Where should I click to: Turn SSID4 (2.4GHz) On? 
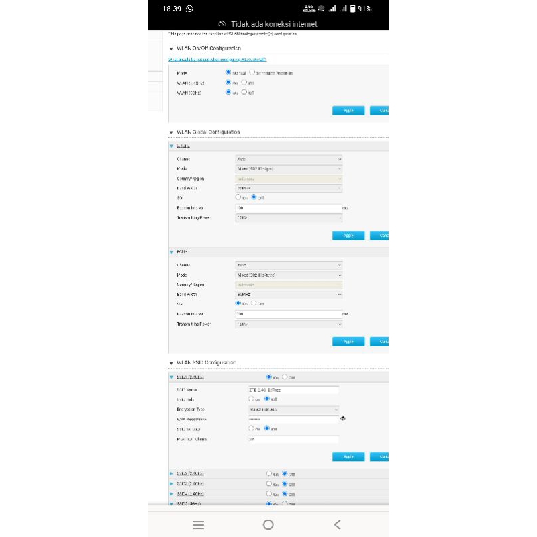click(269, 493)
